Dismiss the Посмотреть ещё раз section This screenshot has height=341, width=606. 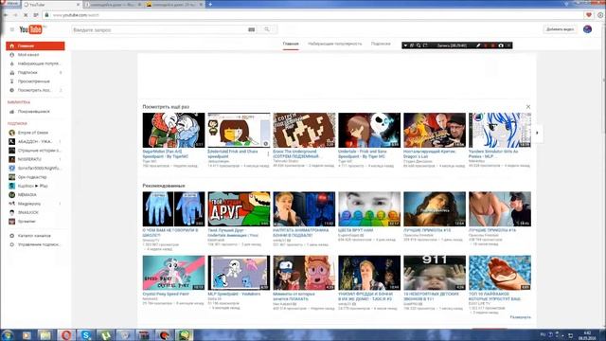click(528, 107)
